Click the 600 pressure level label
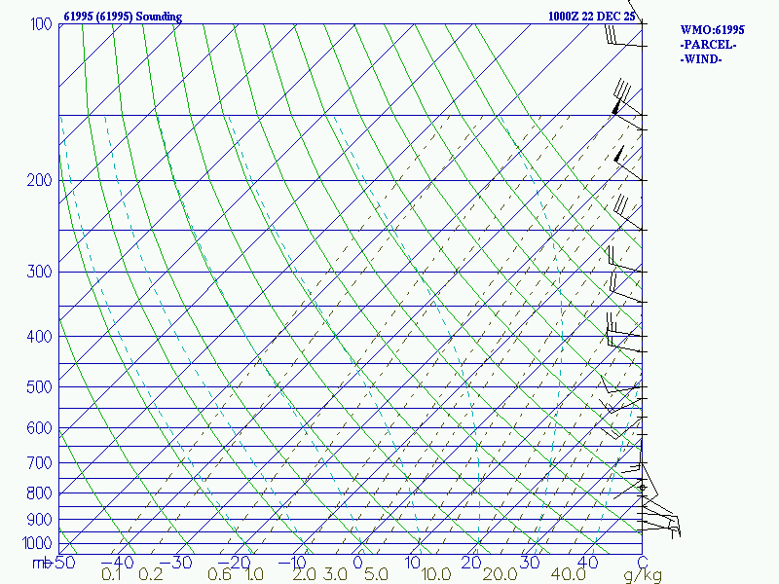 [x=39, y=428]
